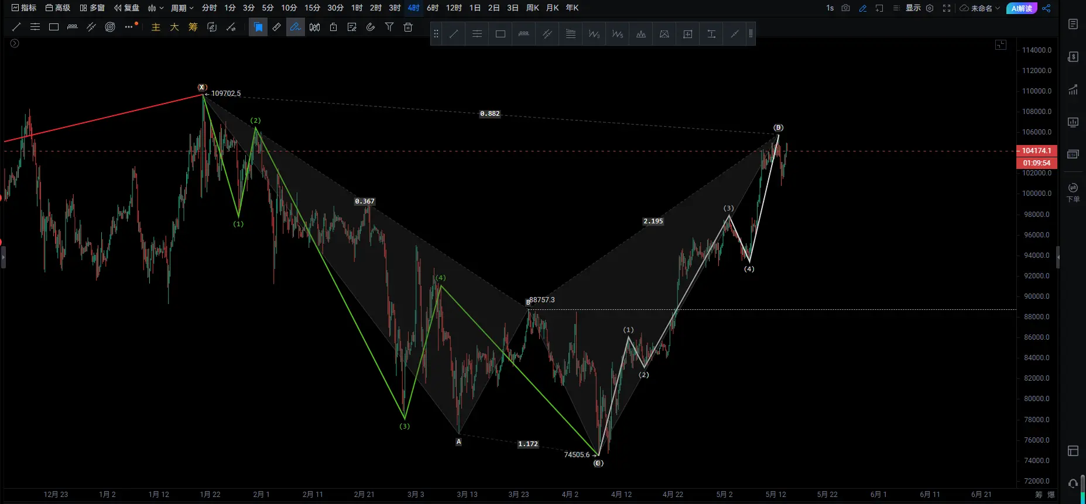This screenshot has width=1086, height=504.
Task: Click the share icon
Action: (1046, 8)
